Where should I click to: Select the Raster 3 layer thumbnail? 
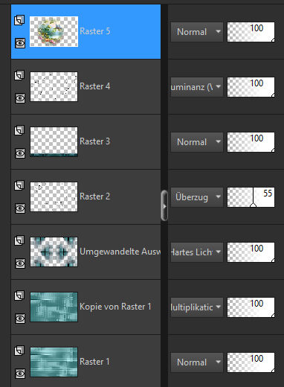click(54, 141)
